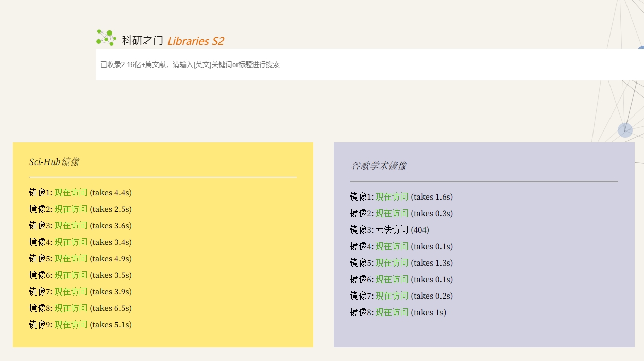Screen dimensions: 644x361
Task: Visit Google Scholar mirror 7 taking 0.2s
Action: [x=392, y=296]
